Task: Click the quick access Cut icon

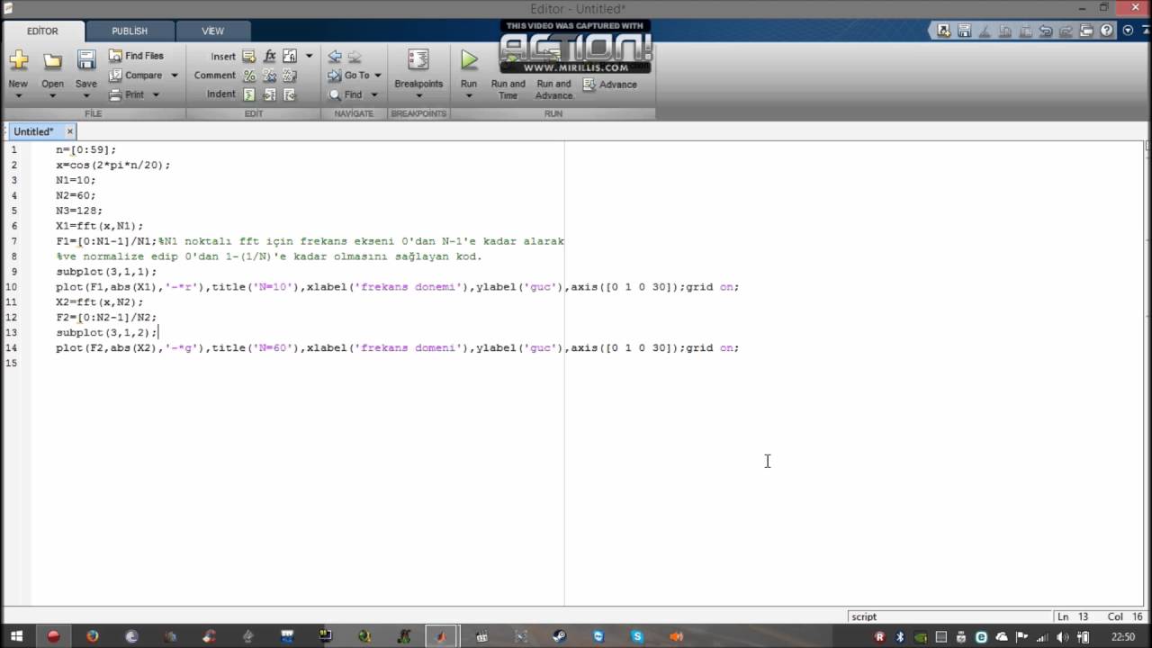Action: (985, 31)
